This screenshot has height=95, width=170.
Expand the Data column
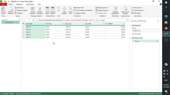[x=64, y=24]
